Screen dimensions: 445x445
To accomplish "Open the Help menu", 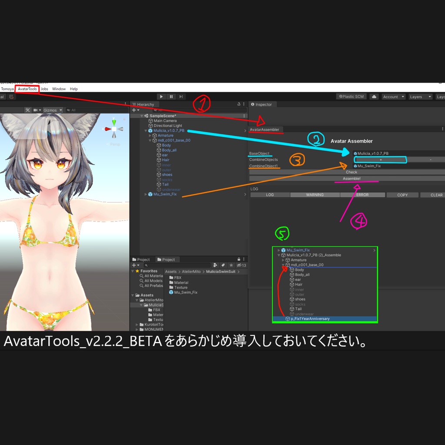I will [74, 89].
